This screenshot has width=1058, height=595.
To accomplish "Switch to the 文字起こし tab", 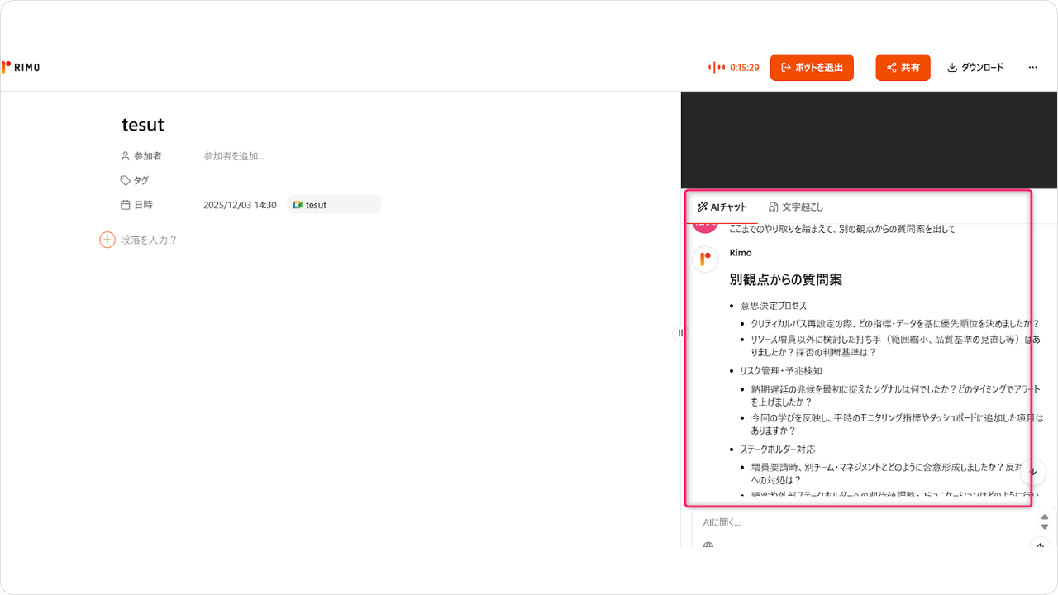I will (x=796, y=207).
